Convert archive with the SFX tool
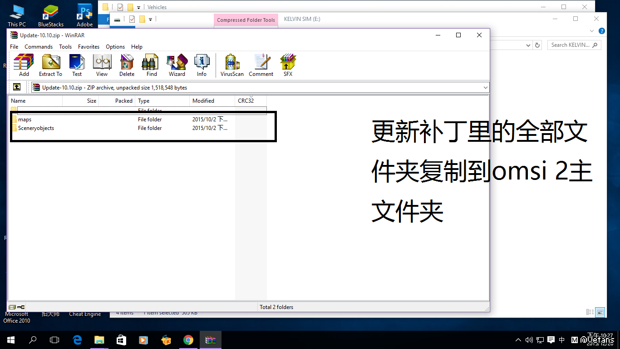The width and height of the screenshot is (620, 349). tap(288, 65)
